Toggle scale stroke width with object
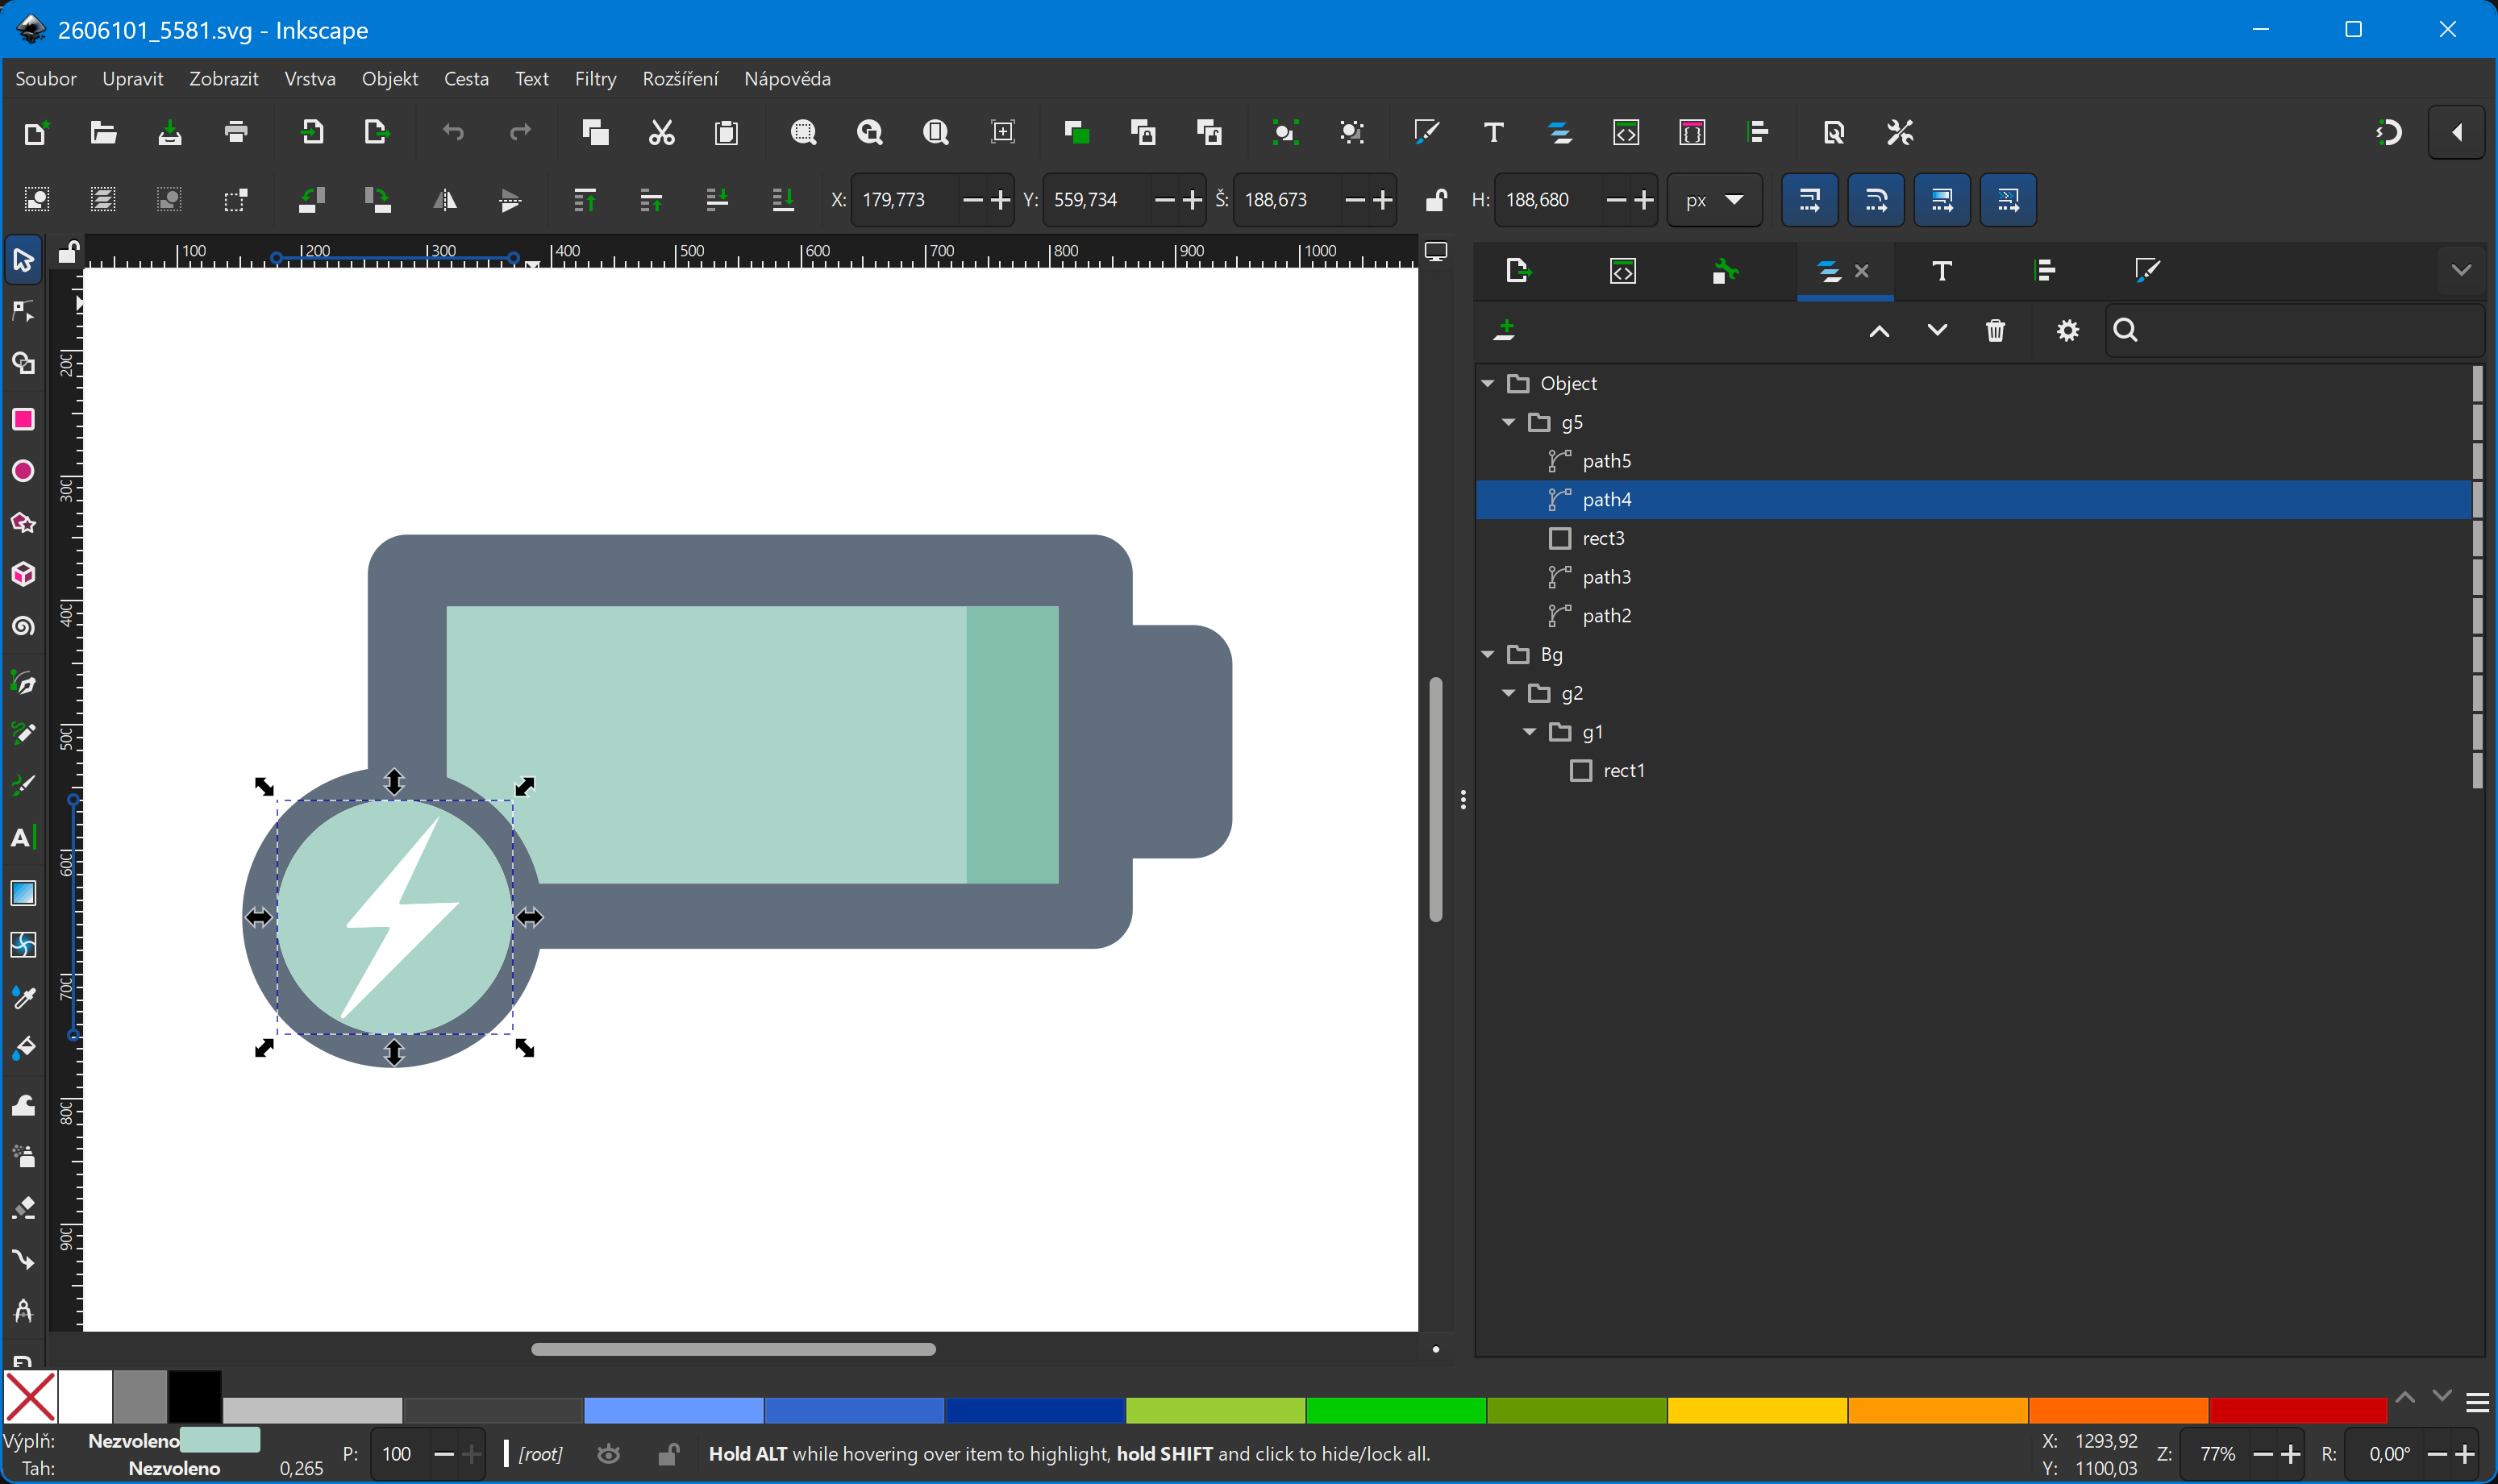The width and height of the screenshot is (2498, 1484). tap(1809, 200)
